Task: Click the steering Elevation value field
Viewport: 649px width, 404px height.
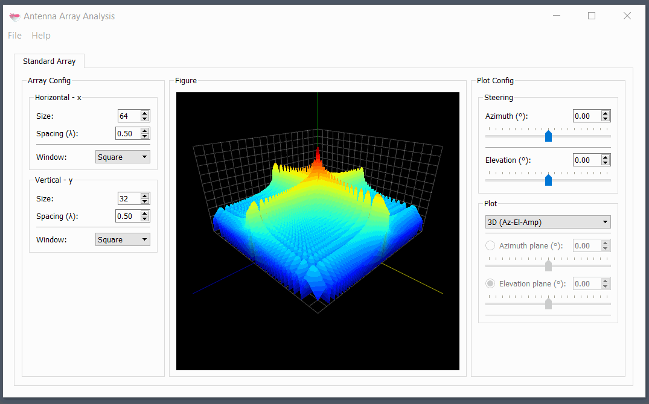Action: coord(587,160)
